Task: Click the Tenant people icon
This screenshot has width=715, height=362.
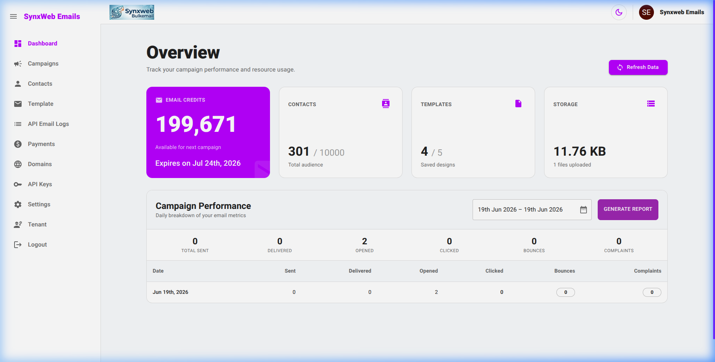Action: pyautogui.click(x=18, y=225)
